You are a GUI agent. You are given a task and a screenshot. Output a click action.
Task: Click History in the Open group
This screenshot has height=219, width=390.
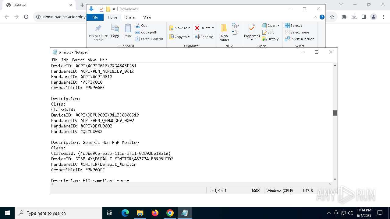pyautogui.click(x=270, y=39)
